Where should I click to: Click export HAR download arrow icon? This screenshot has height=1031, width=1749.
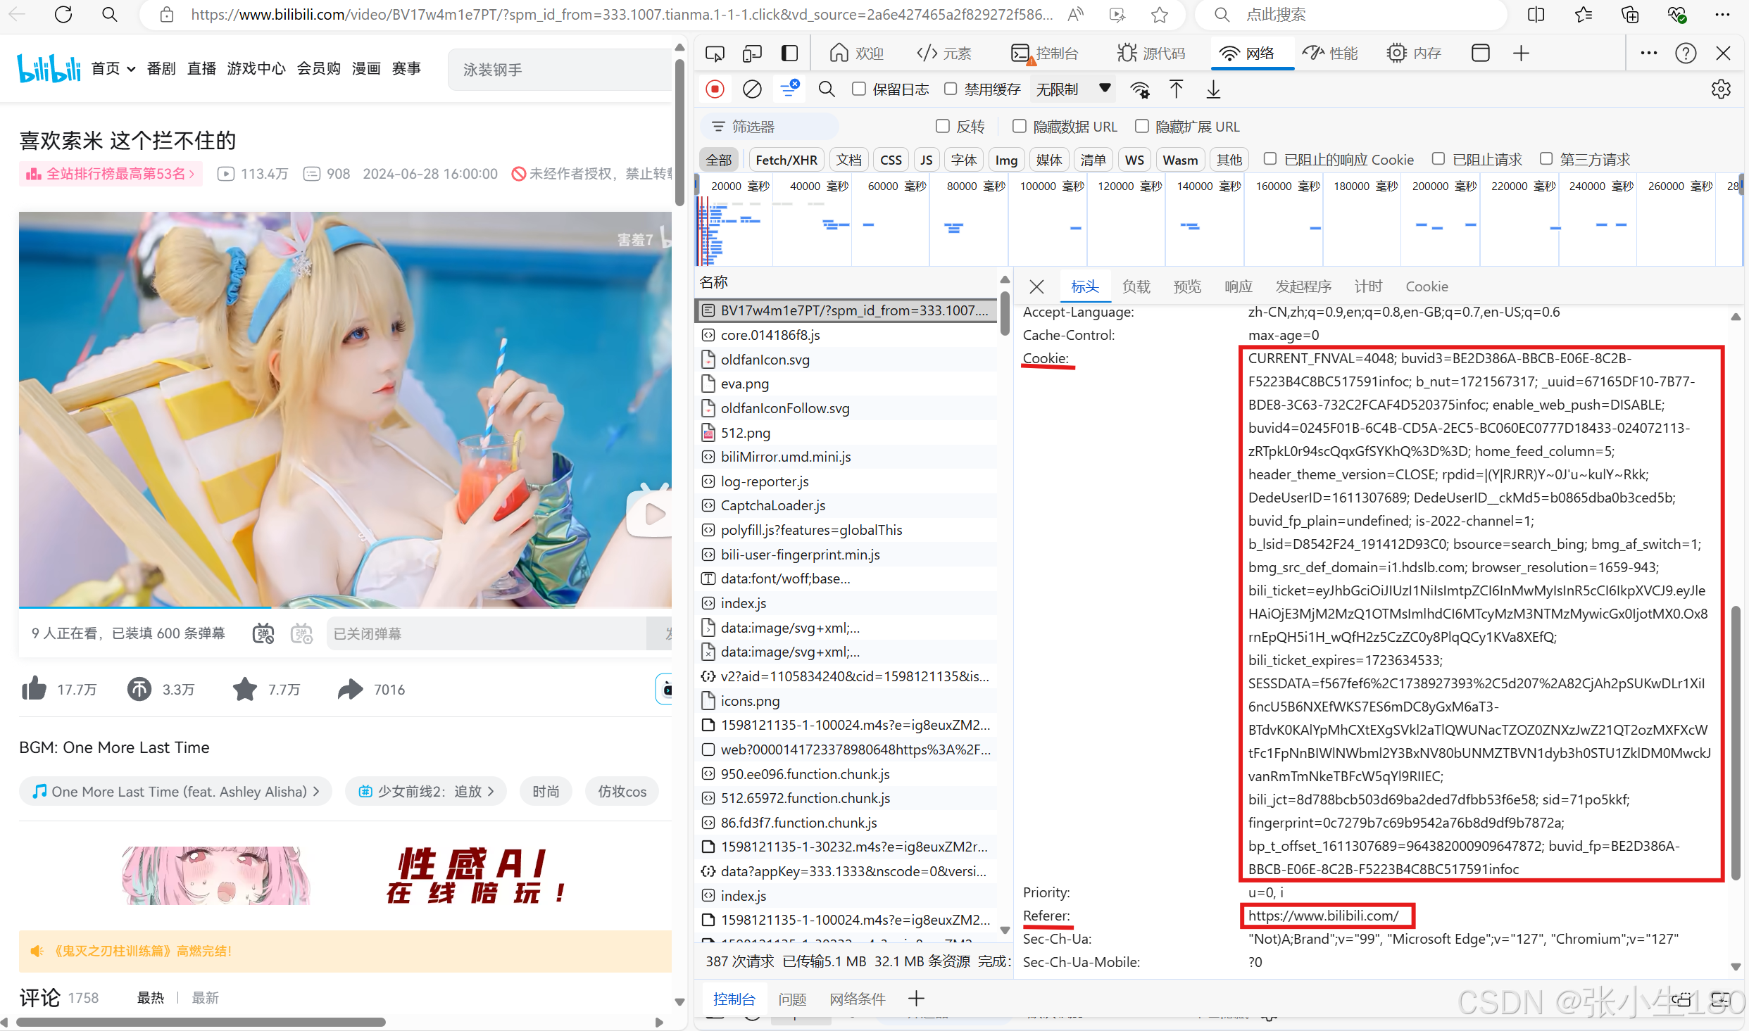click(1213, 89)
